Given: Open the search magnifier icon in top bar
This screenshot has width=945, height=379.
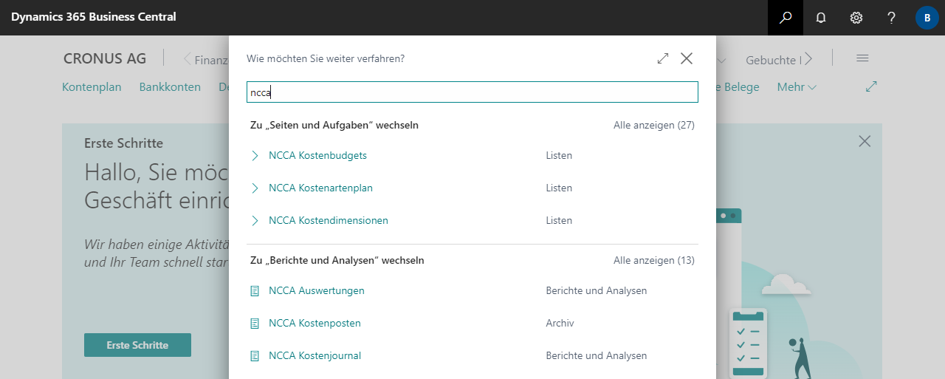Looking at the screenshot, I should pyautogui.click(x=786, y=17).
